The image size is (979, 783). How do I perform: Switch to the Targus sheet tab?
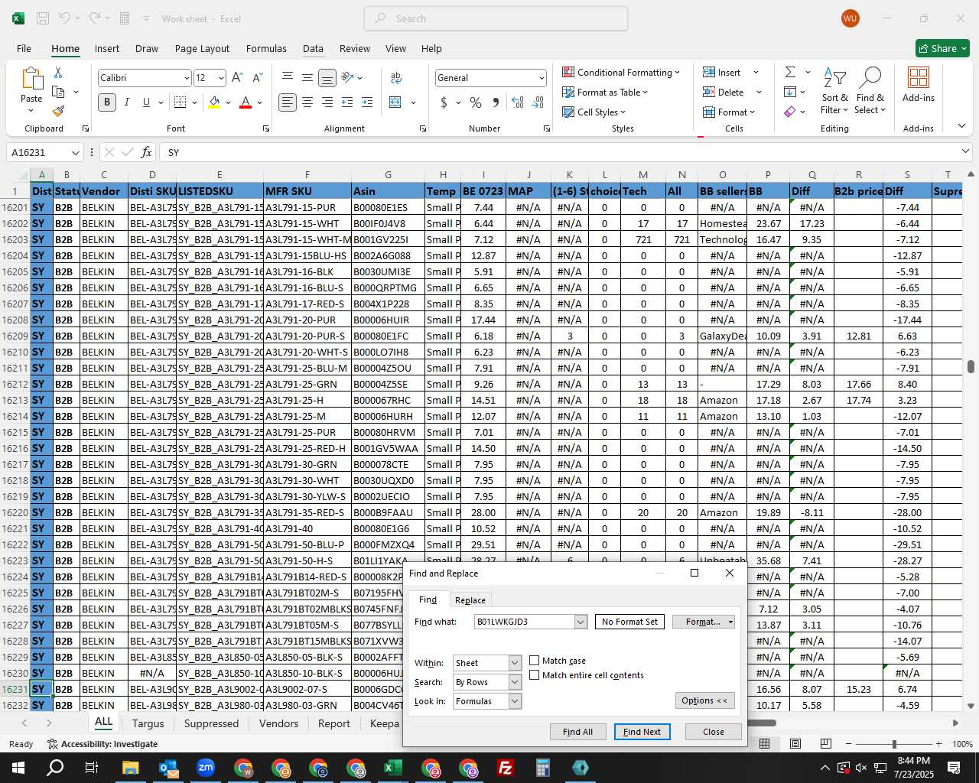148,723
